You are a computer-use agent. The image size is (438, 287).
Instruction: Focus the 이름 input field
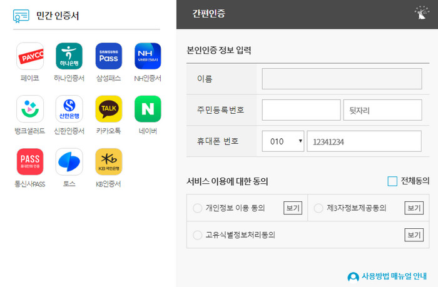click(x=342, y=79)
